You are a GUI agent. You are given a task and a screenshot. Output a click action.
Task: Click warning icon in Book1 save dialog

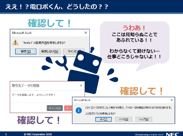tap(15, 42)
